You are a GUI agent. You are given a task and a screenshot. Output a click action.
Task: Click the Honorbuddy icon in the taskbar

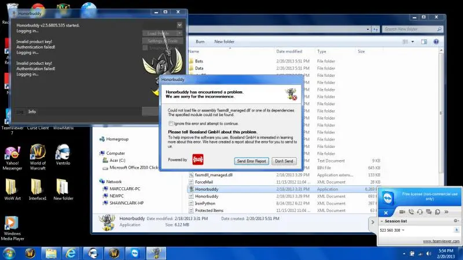click(x=155, y=252)
